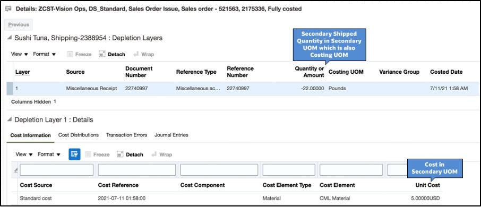Open the View menu in Depletion Layers toolbar

(x=19, y=54)
